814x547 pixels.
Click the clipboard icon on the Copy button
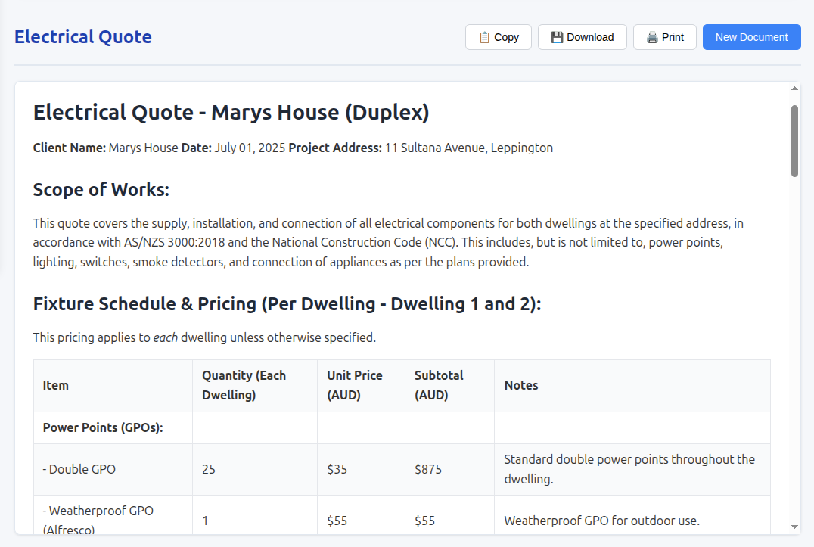[x=484, y=37]
